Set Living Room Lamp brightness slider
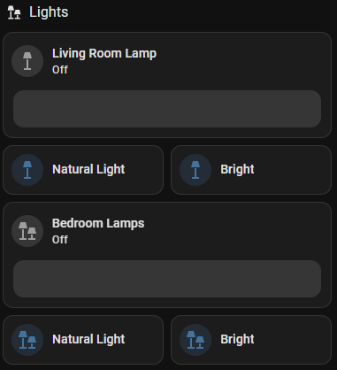The height and width of the screenshot is (370, 337). [167, 109]
